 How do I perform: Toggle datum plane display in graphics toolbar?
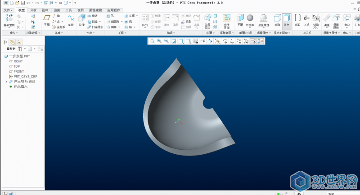point(225,41)
